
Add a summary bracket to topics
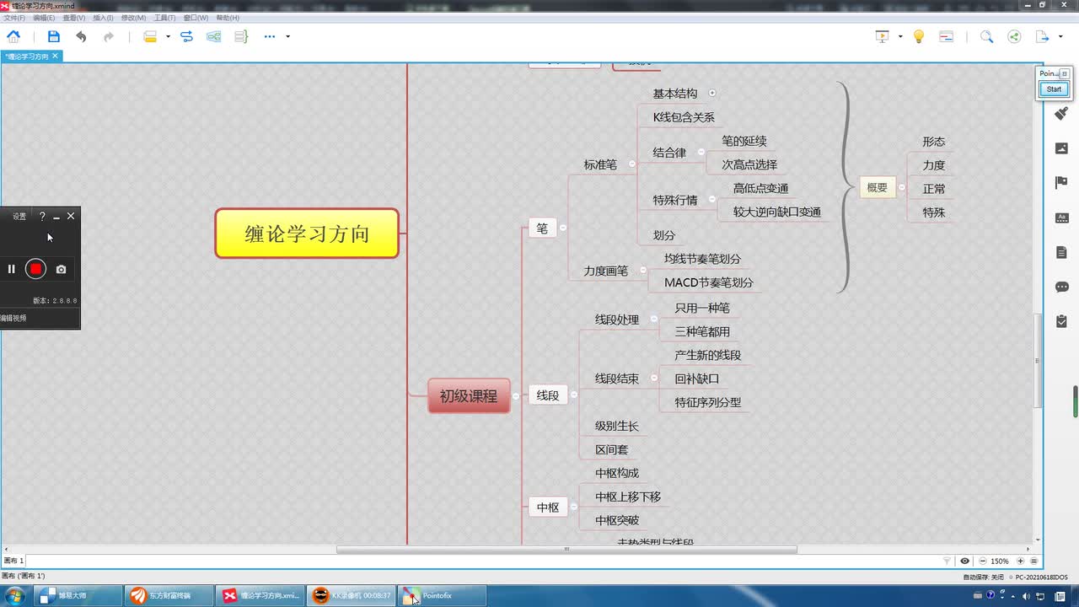(x=241, y=36)
